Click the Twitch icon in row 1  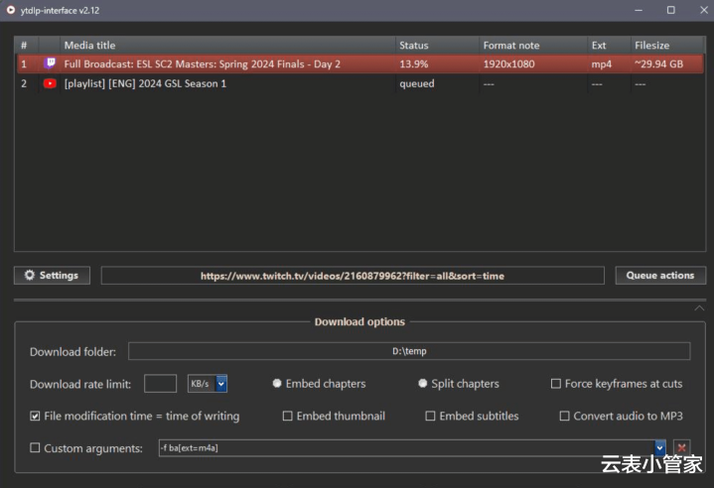(51, 63)
